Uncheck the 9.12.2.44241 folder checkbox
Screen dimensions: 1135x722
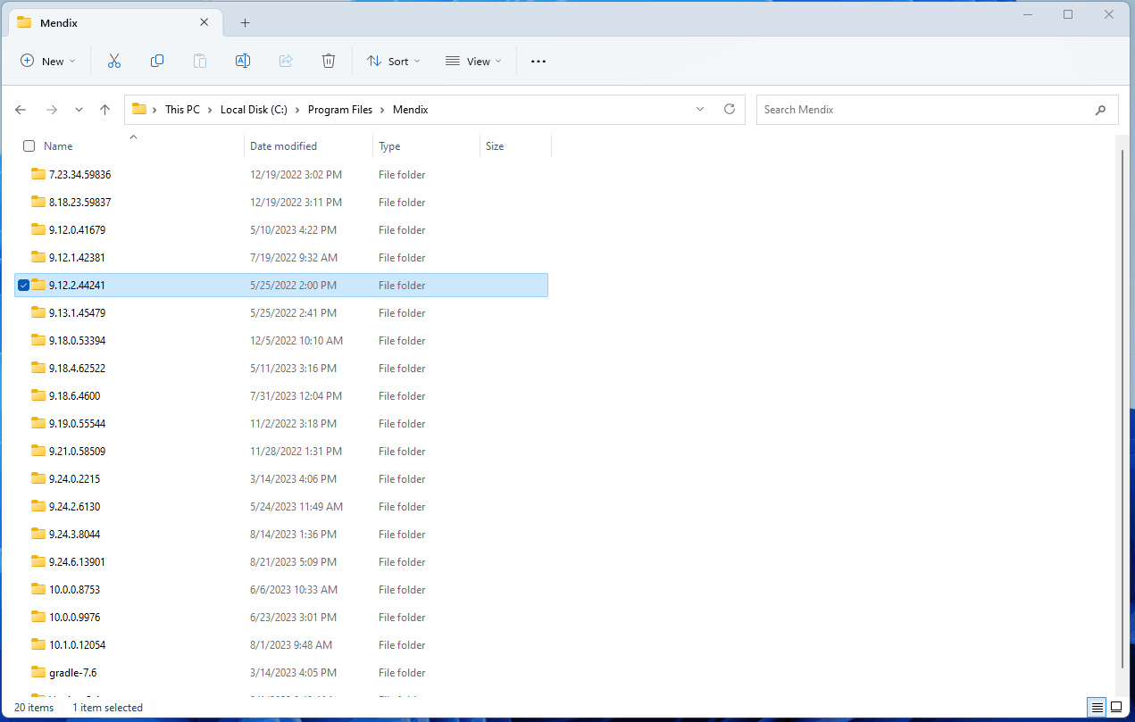(x=23, y=285)
